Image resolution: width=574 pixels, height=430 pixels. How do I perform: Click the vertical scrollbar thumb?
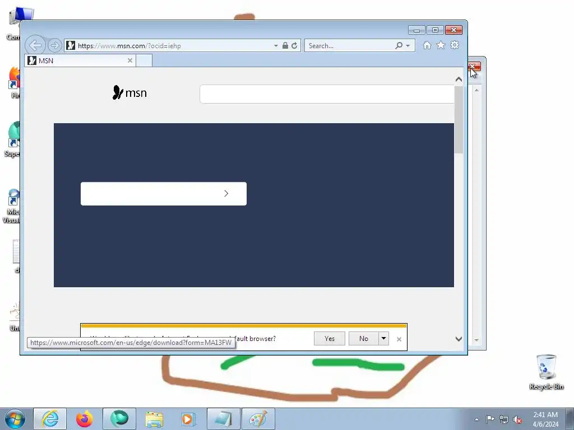pyautogui.click(x=459, y=120)
